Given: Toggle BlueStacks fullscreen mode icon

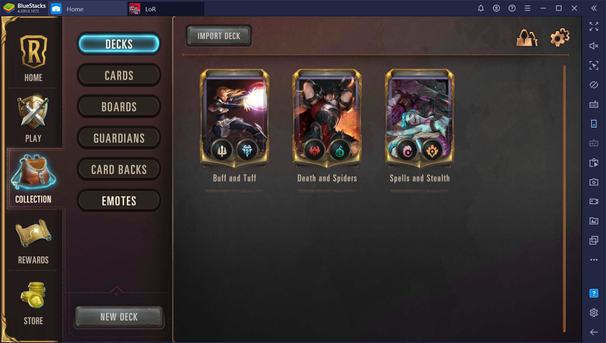Looking at the screenshot, I should (594, 26).
